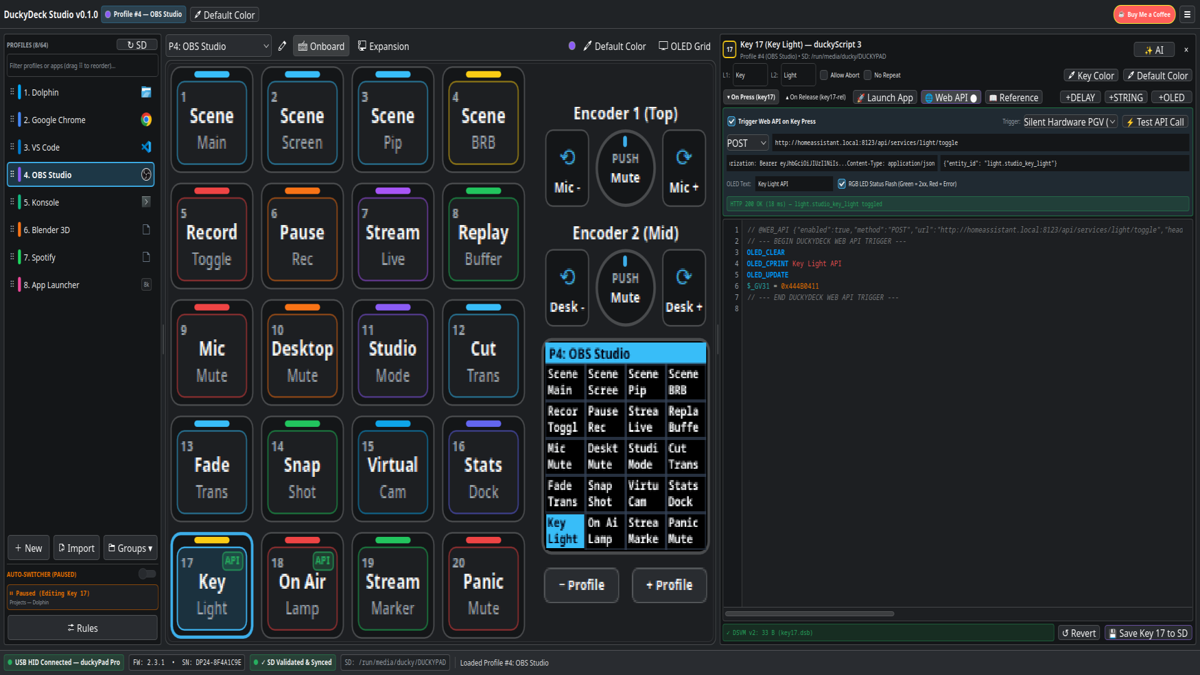Rotate Encoder 1 counter-clockwise Mic -
This screenshot has height=675, width=1200.
[x=567, y=168]
